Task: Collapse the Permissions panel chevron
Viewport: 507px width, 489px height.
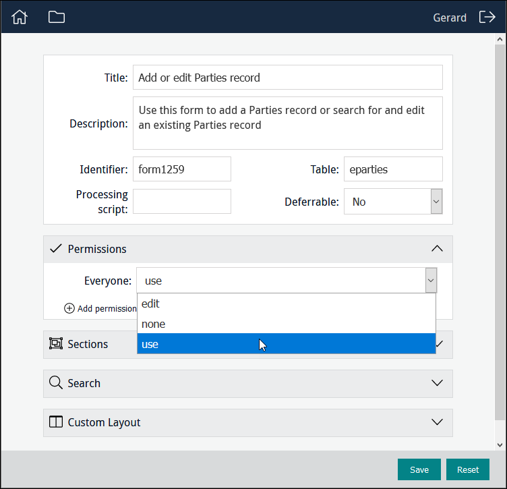Action: click(437, 249)
